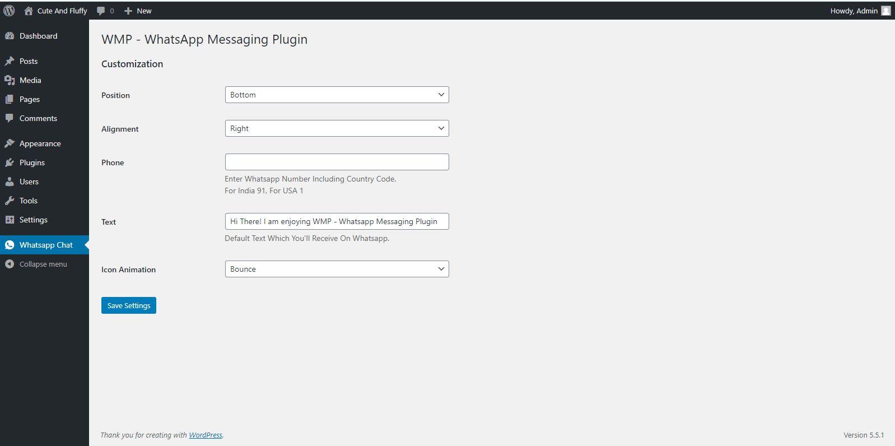Click the comments bubble icon in toolbar
Screen dimensions: 895x446
[101, 11]
